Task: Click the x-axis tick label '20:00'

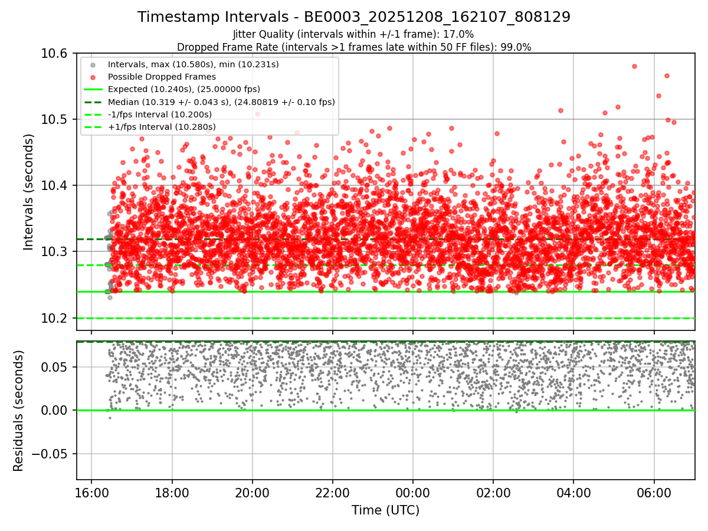Action: click(253, 492)
